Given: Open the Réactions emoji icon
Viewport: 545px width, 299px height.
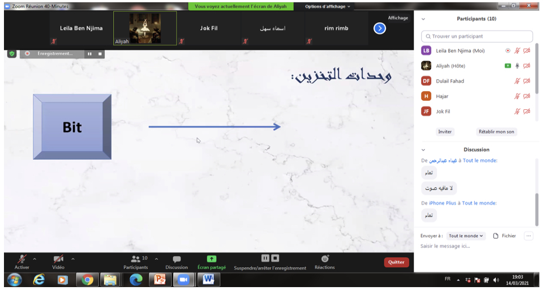Looking at the screenshot, I should (x=325, y=259).
